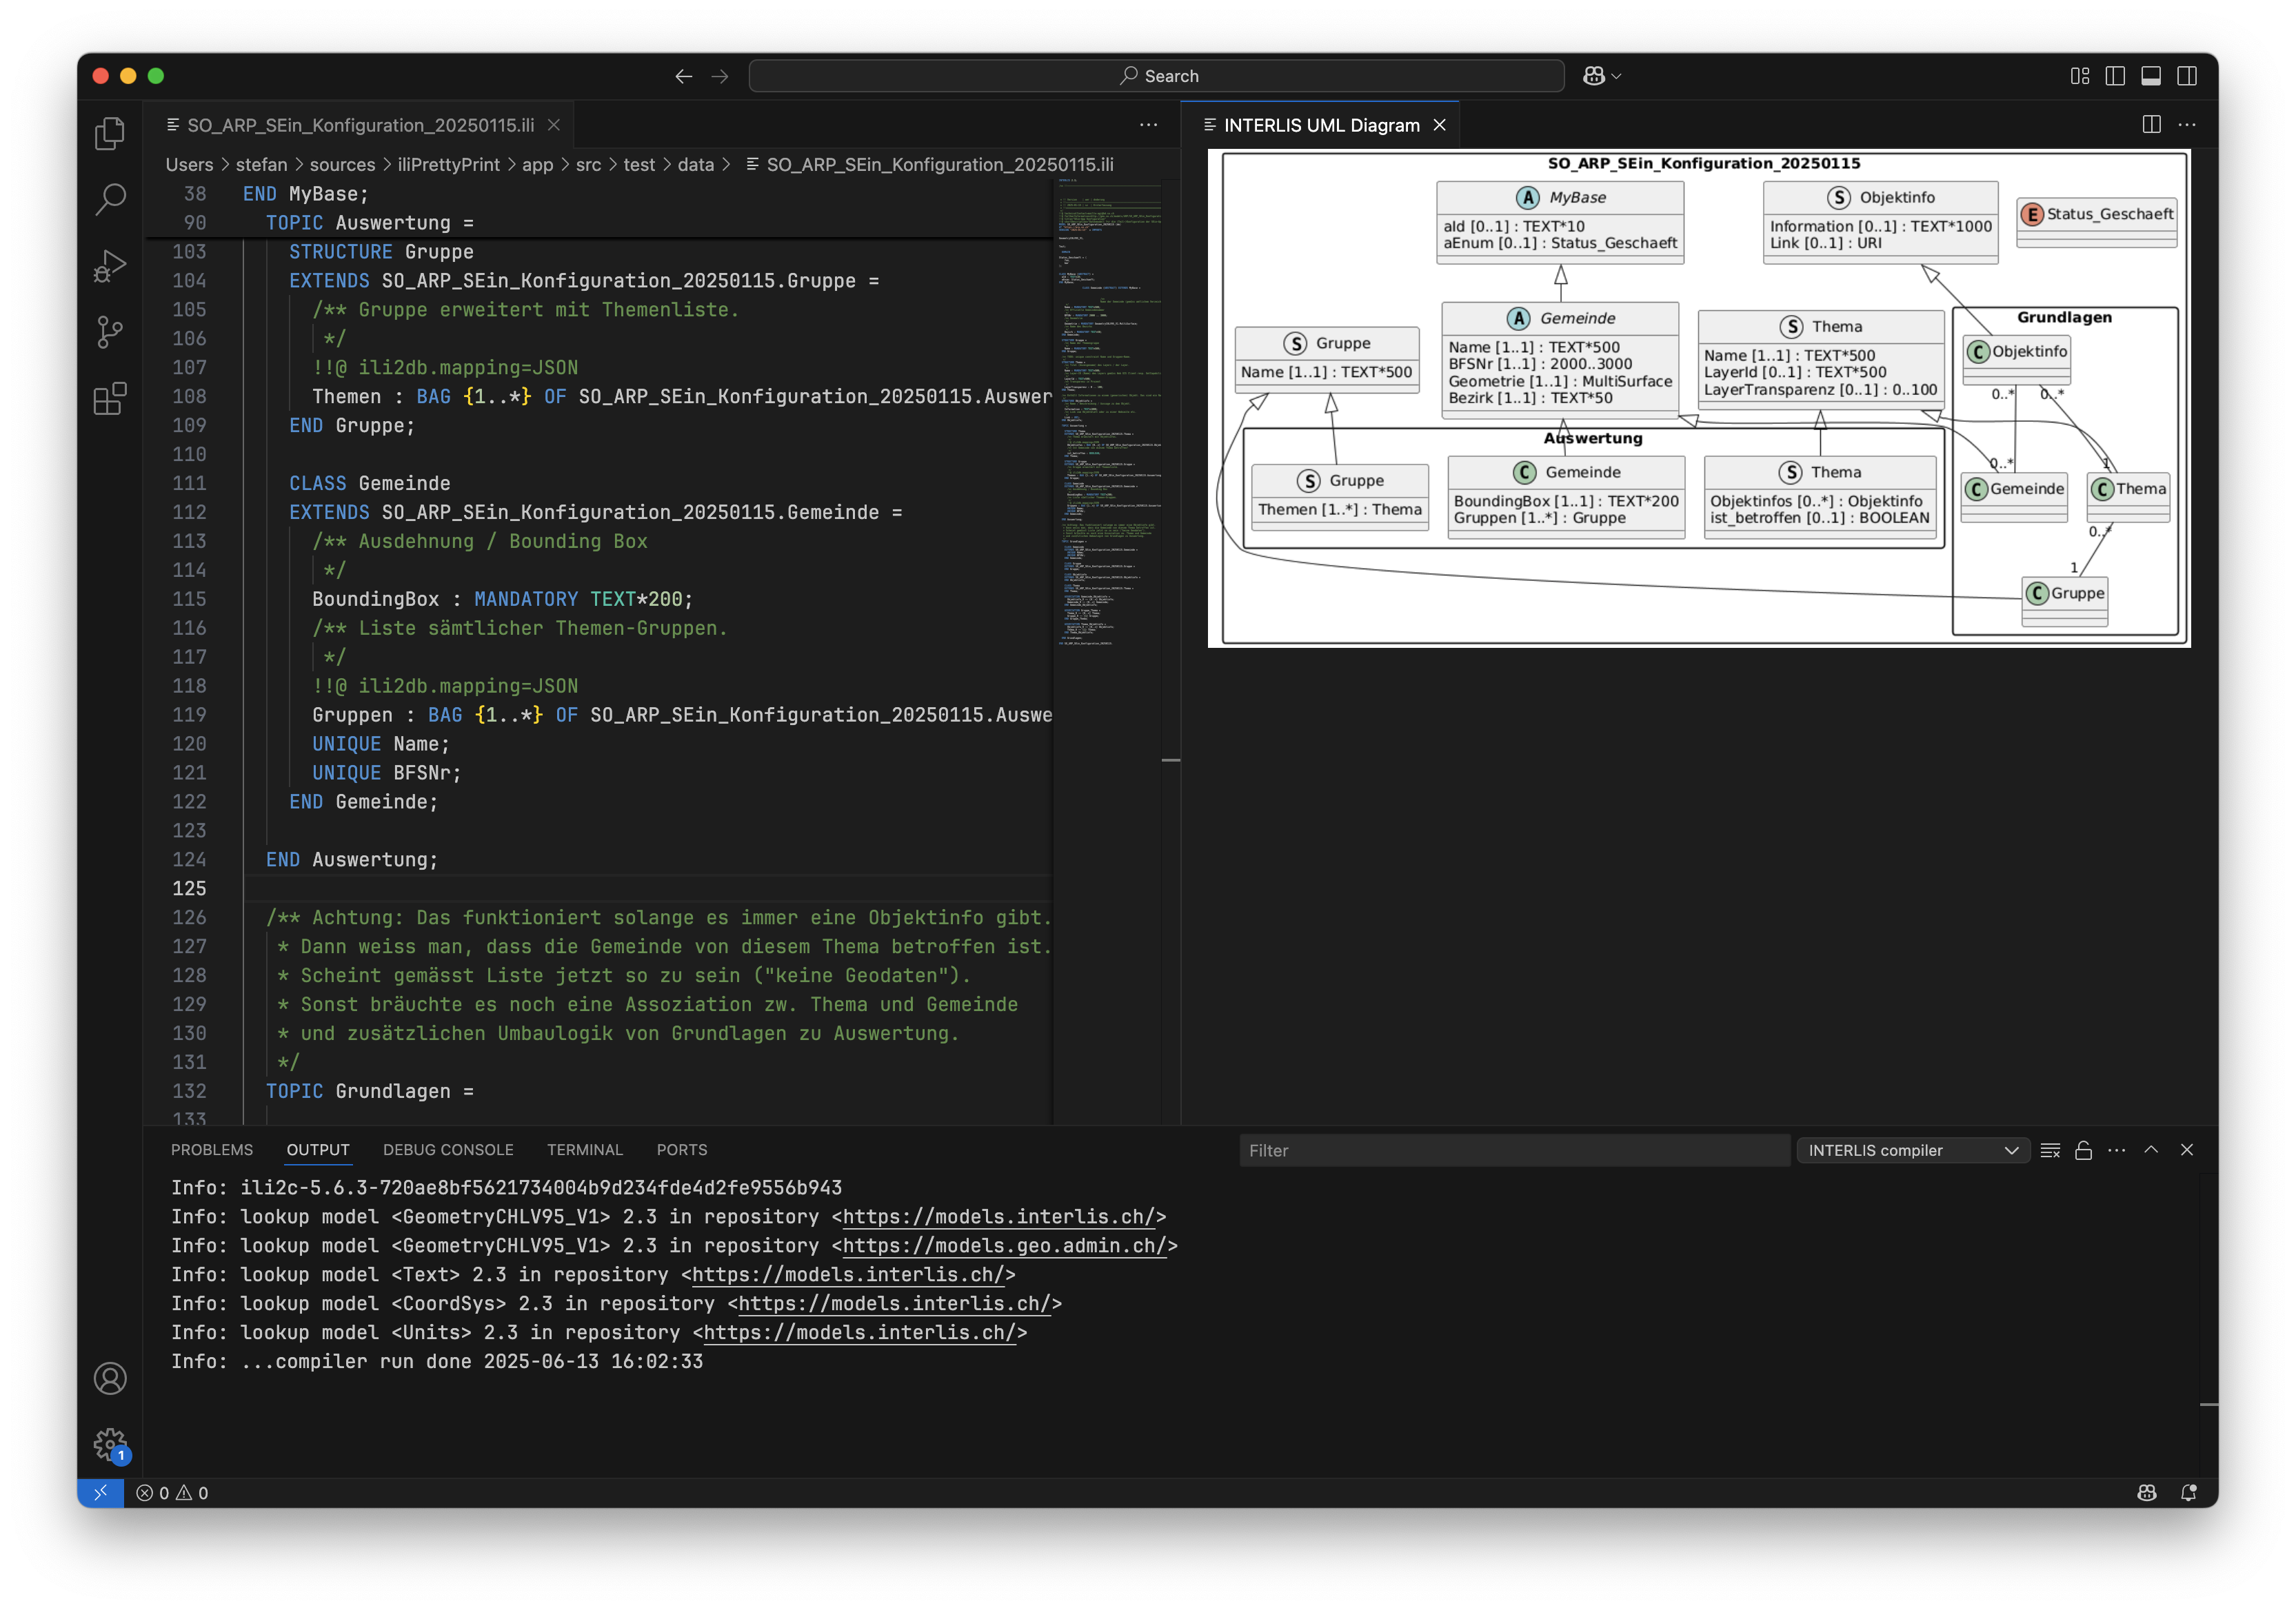Switch to the OUTPUT tab
Image resolution: width=2296 pixels, height=1610 pixels.
tap(318, 1150)
